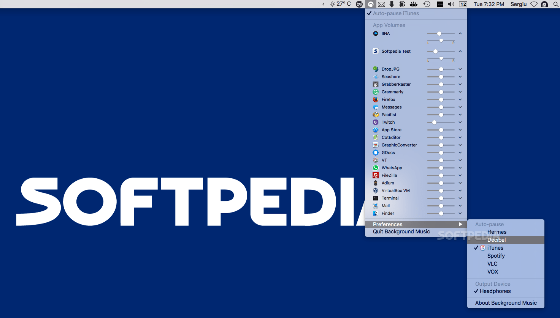Click the calendar date 12 menu bar item
The image size is (560, 318).
tap(463, 4)
